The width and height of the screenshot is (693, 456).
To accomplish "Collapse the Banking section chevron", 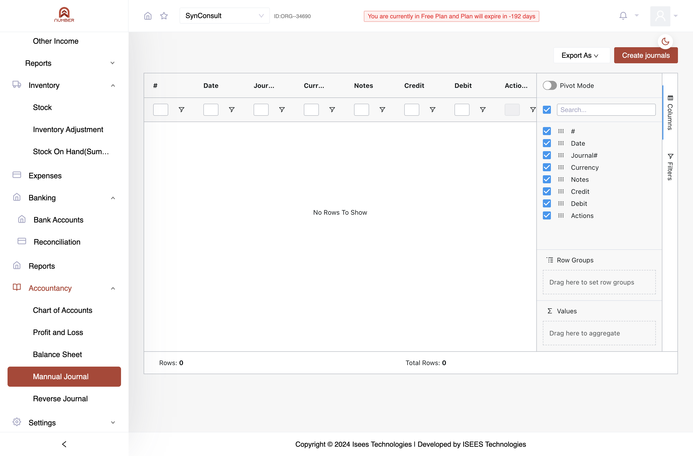I will tap(113, 198).
